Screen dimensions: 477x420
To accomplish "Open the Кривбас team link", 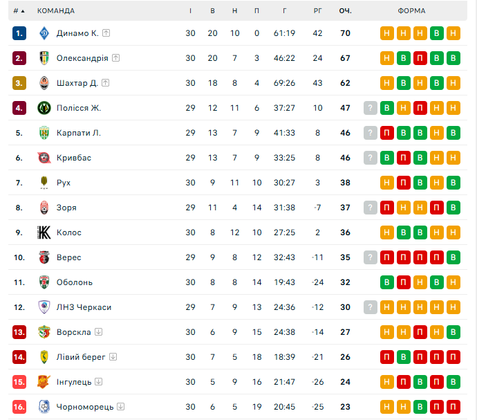I will click(74, 158).
